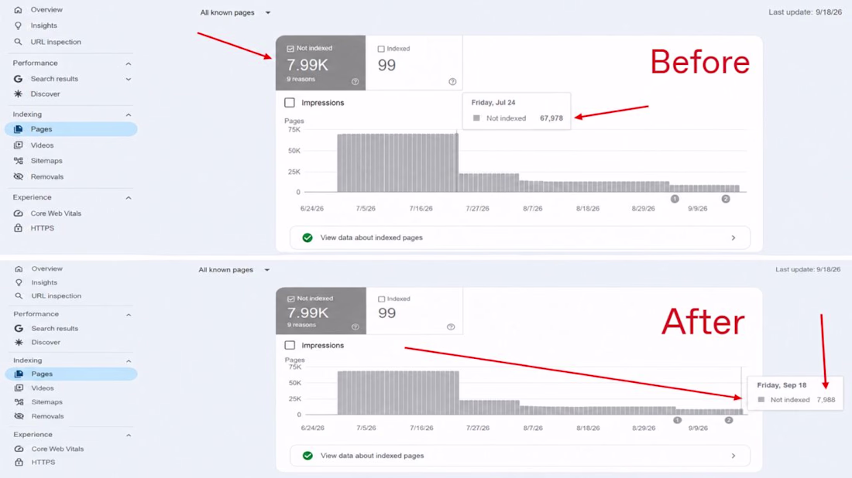Open top View data about indexed pages

point(520,237)
